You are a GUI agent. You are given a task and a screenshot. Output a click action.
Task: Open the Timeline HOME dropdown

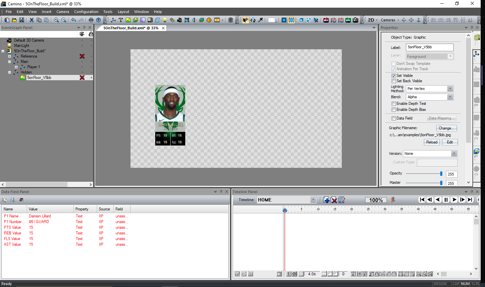313,200
